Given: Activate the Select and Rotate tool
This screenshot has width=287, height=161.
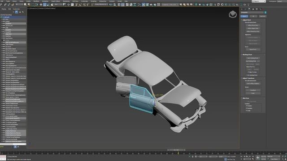Looking at the screenshot, I should tap(45, 4).
